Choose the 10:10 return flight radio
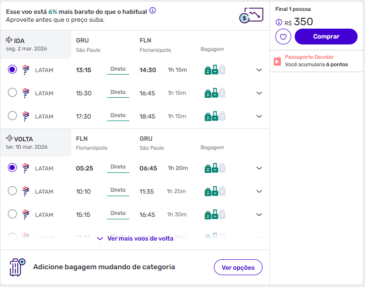This screenshot has width=365, height=287. (x=12, y=191)
